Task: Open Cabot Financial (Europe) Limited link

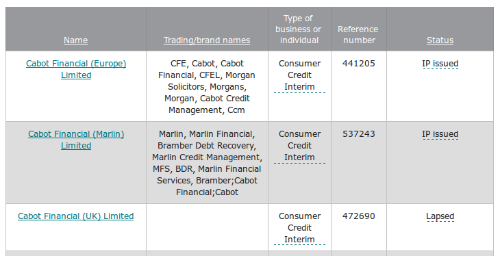Action: click(x=76, y=69)
